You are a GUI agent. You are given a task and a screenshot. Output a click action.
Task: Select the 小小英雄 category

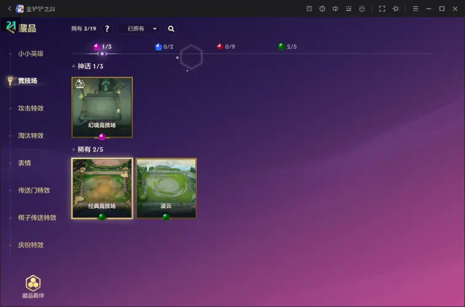point(31,53)
